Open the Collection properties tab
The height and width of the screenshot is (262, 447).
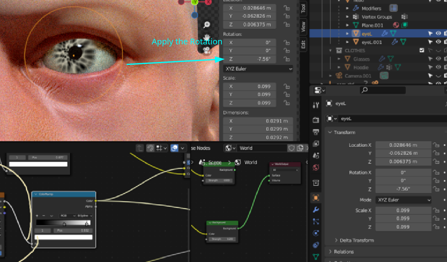[x=316, y=183]
